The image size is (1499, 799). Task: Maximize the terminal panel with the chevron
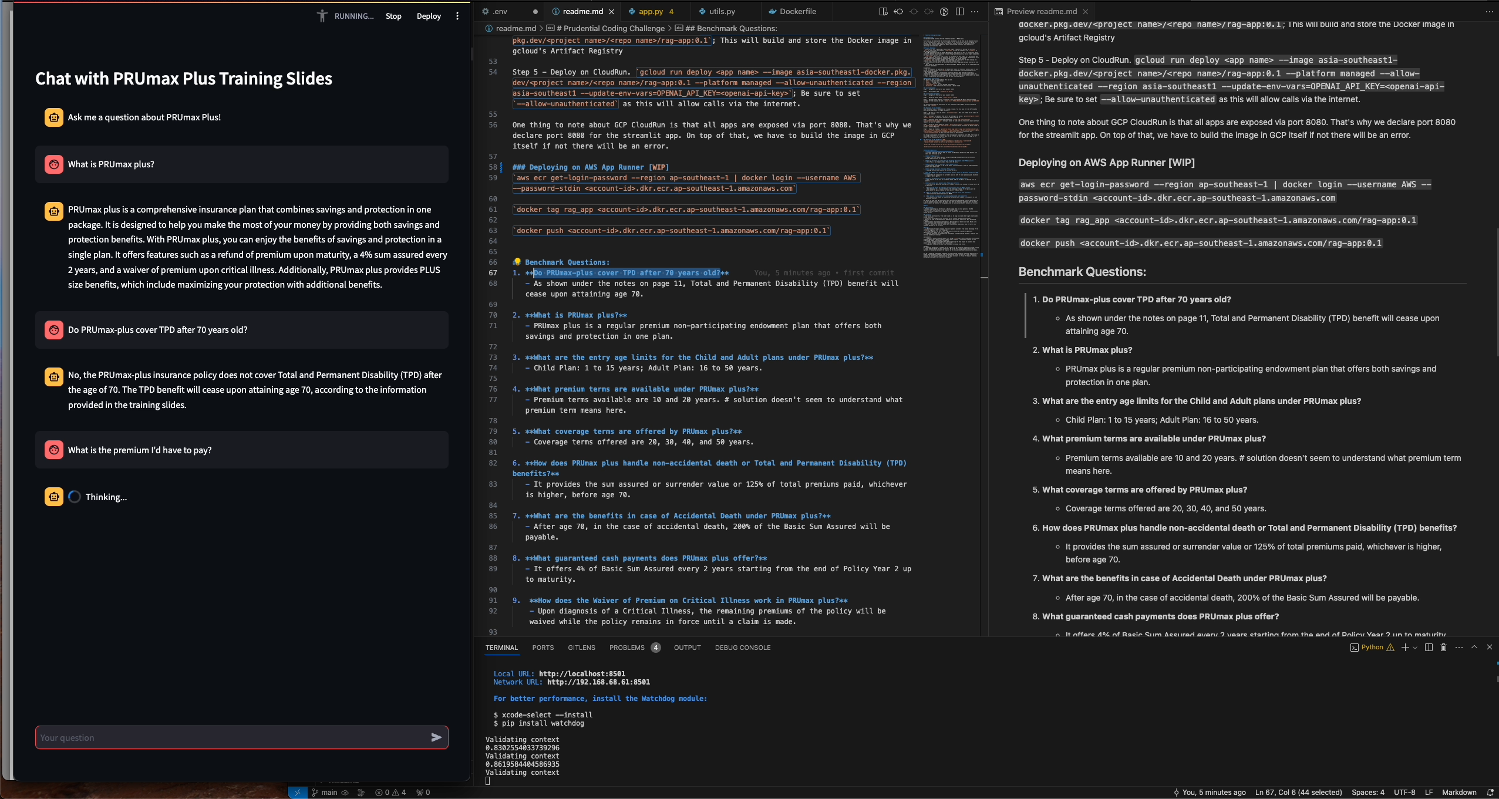pyautogui.click(x=1474, y=647)
